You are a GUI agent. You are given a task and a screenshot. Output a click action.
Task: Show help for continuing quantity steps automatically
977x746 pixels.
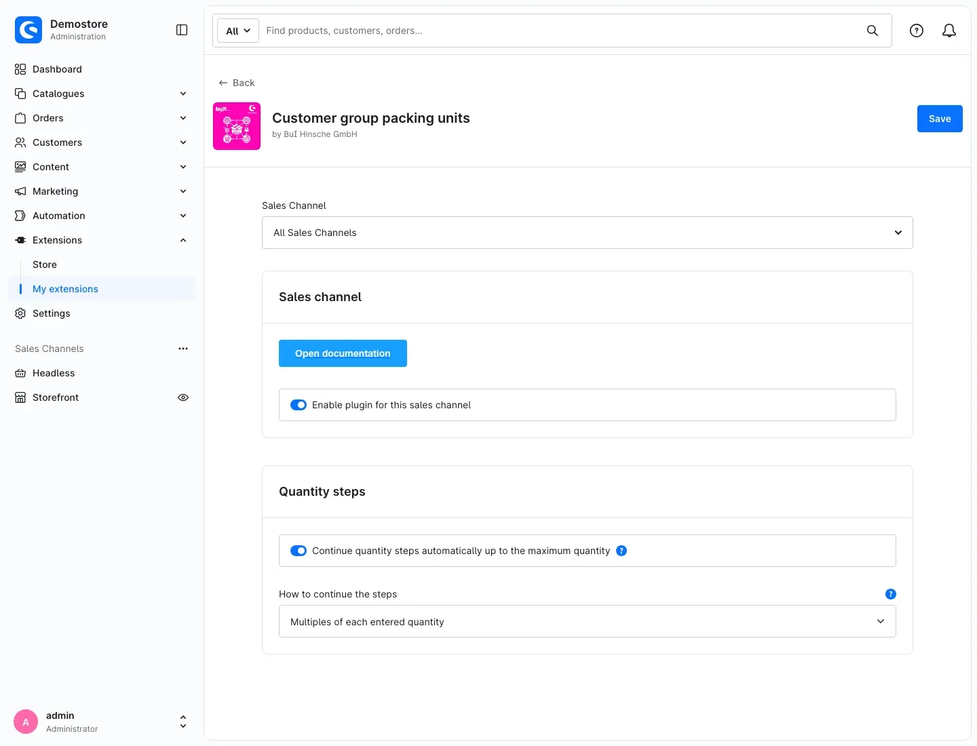tap(621, 551)
